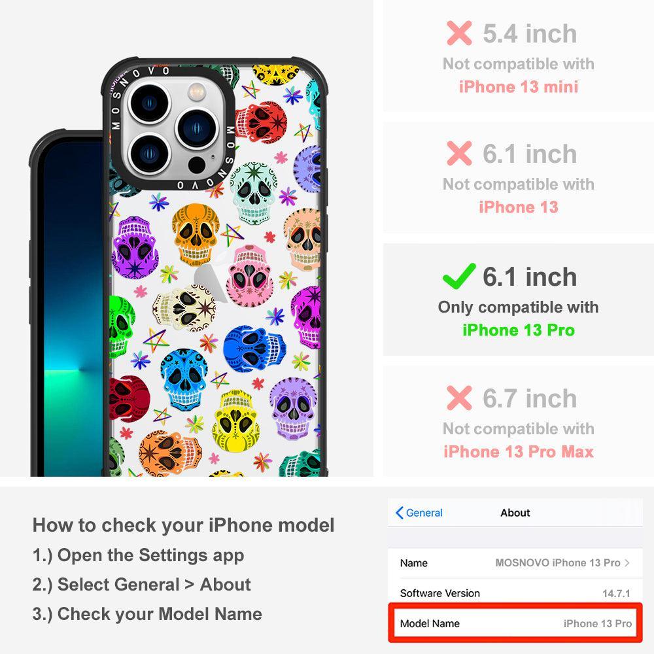The height and width of the screenshot is (654, 654).
Task: Click the iPhone 13 Pro Max label
Action: pyautogui.click(x=519, y=452)
